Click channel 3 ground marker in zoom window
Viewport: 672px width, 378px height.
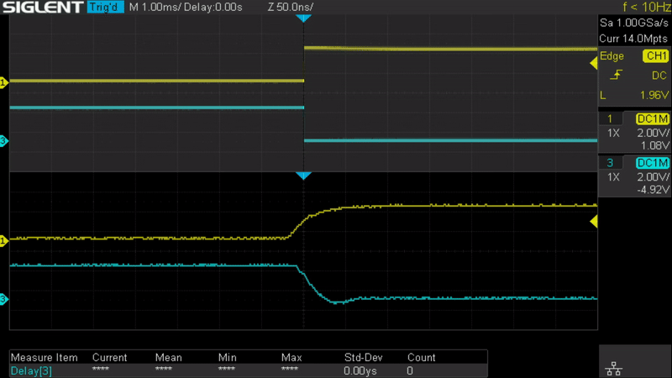pos(3,299)
